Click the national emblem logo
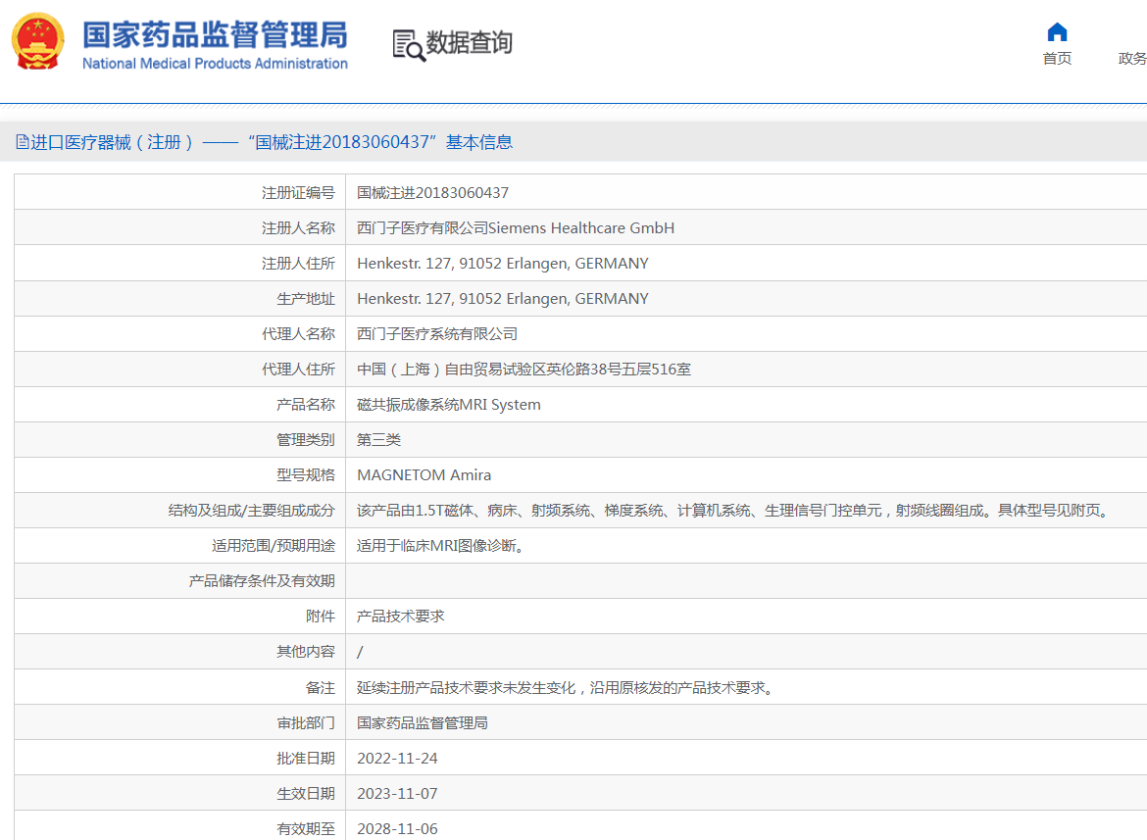Screen dimensions: 1147x840 37,42
